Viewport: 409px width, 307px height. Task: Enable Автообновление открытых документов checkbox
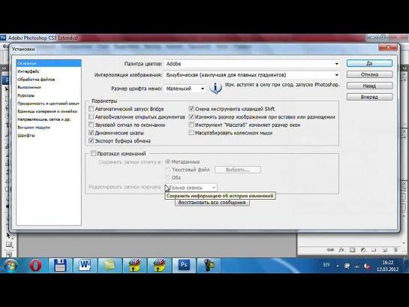[91, 116]
